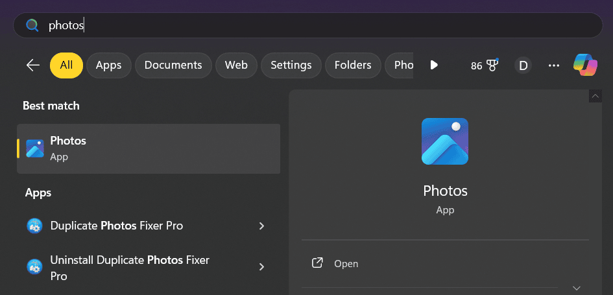Open Uninstall Duplicate Photos Fixer Pro result

tap(149, 268)
